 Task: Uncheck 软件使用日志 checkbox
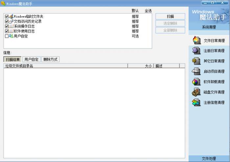tap(7, 31)
